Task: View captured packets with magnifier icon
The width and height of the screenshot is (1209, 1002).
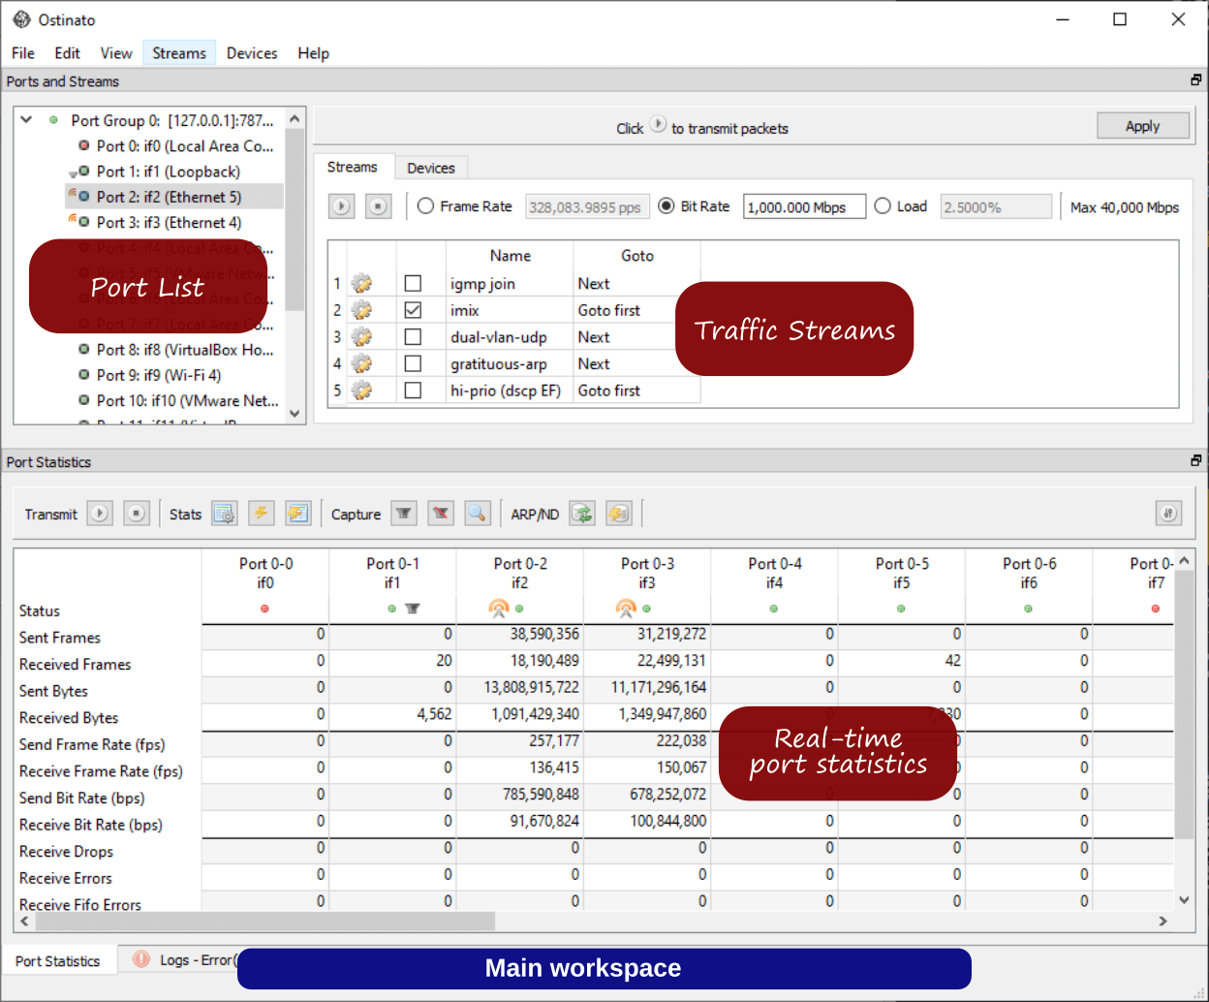Action: [478, 514]
